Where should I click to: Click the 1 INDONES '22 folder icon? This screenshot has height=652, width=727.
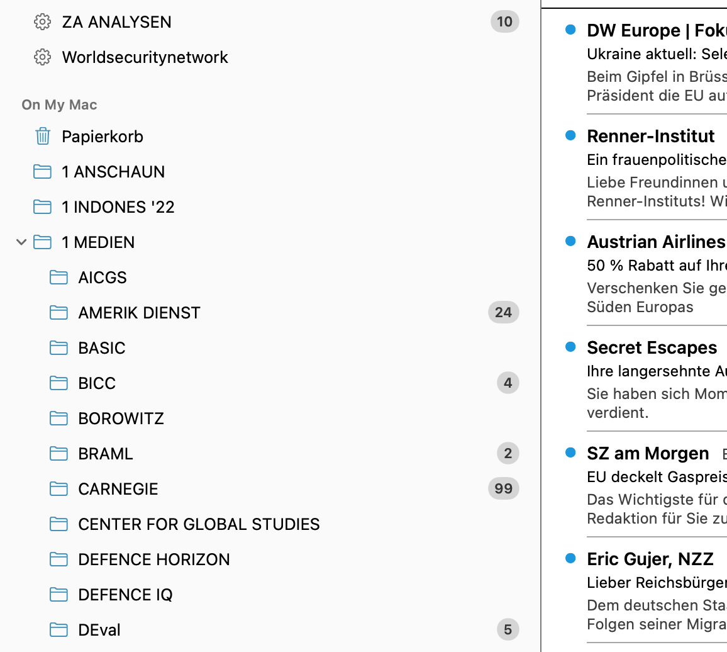point(42,207)
